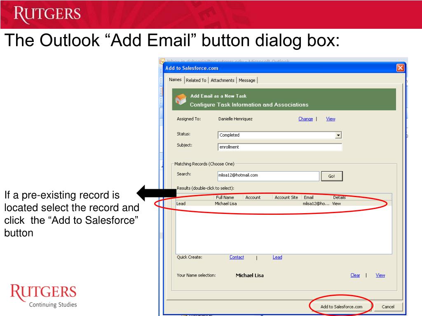The height and width of the screenshot is (316, 422).
Task: Open the Attachments tab
Action: 222,80
